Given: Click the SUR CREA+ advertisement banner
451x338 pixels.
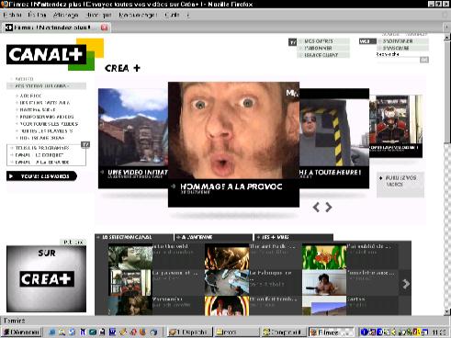Looking at the screenshot, I should click(46, 278).
